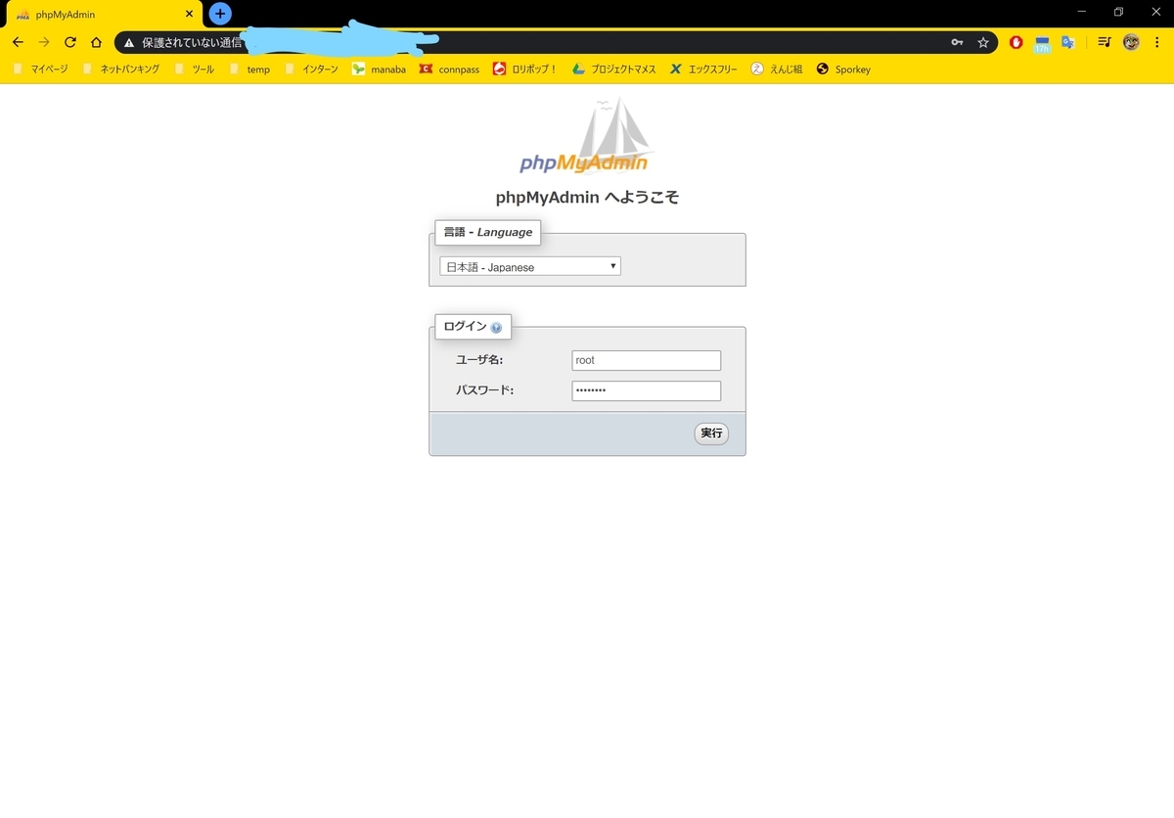Go forward with the browser arrow

(x=44, y=42)
